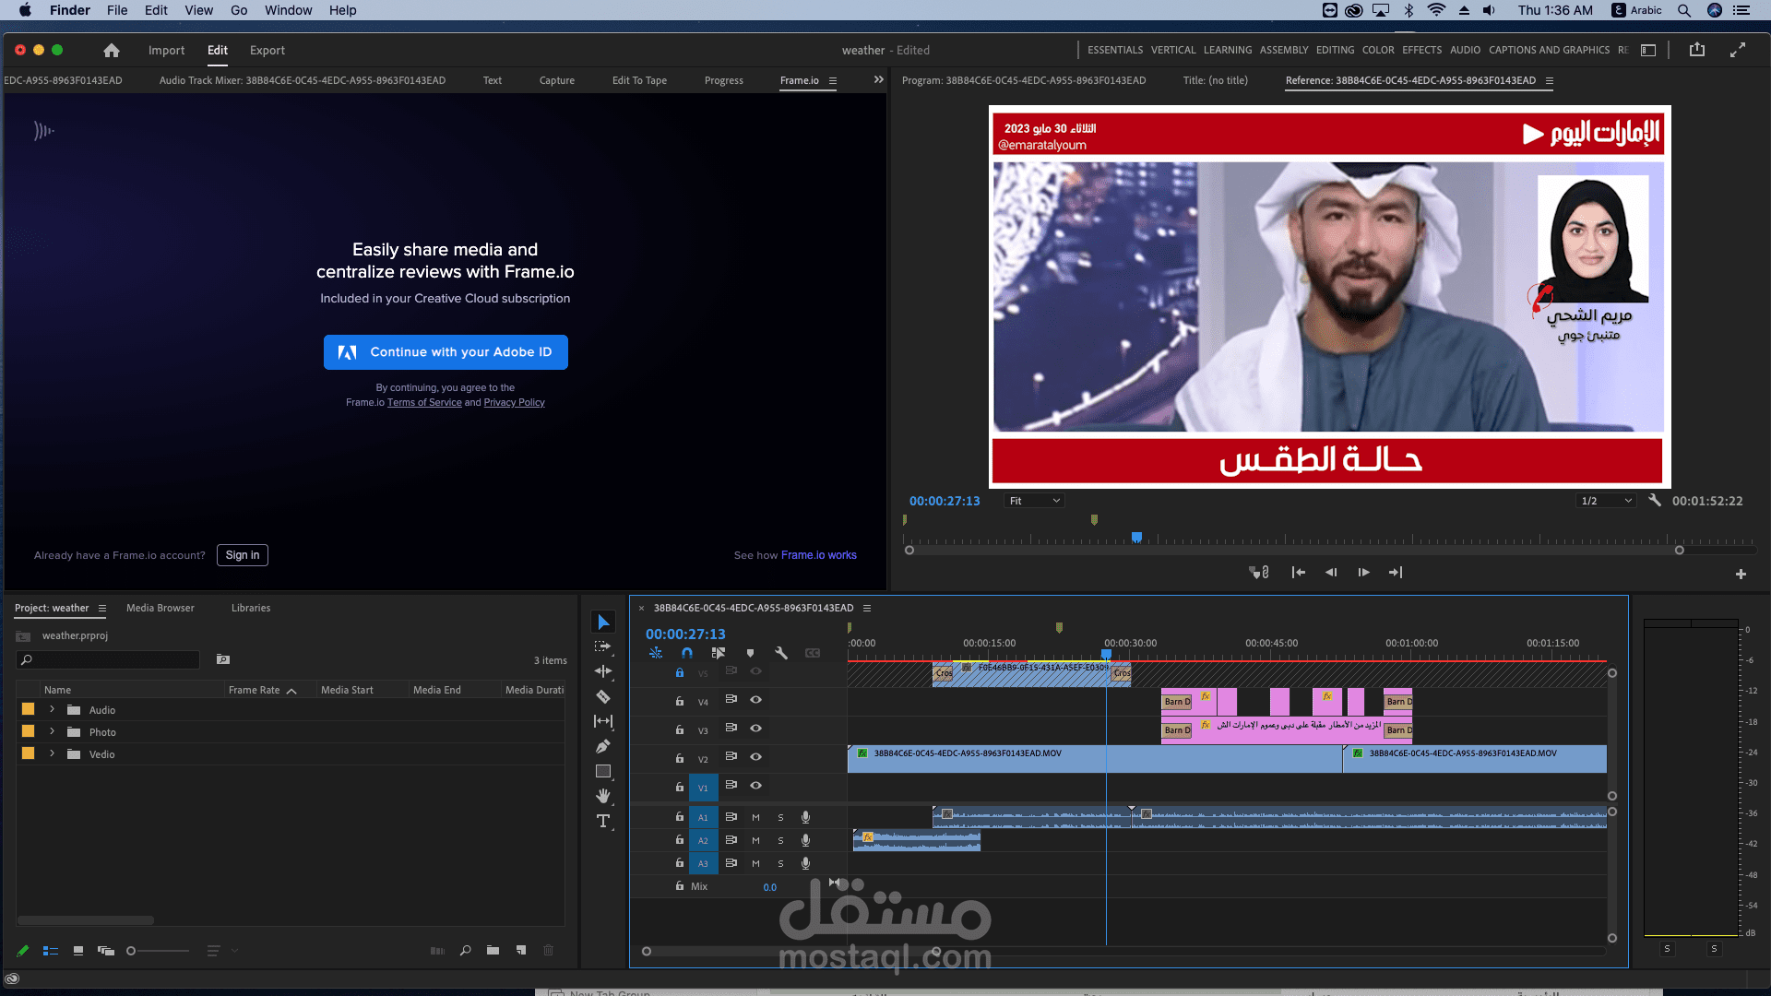1771x996 pixels.
Task: Select the Type tool
Action: (x=603, y=821)
